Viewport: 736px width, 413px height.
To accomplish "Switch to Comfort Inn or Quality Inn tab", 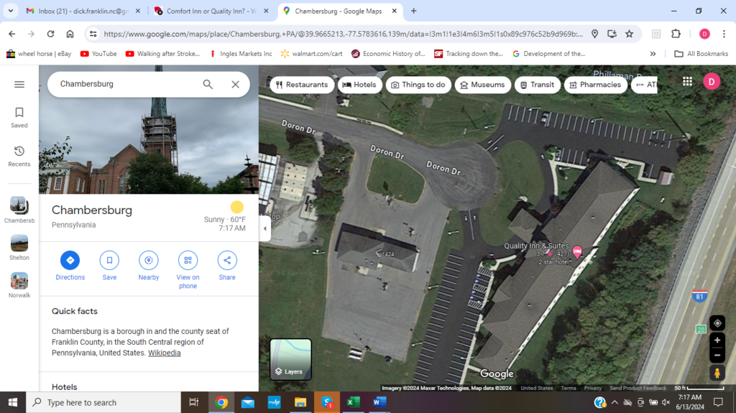I will pyautogui.click(x=211, y=11).
